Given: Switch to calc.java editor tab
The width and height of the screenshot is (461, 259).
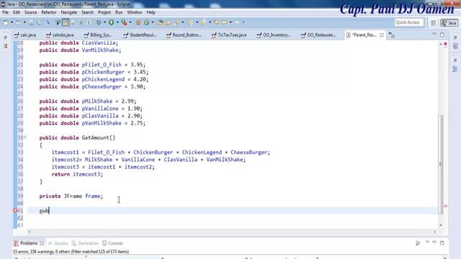Looking at the screenshot, I should click(25, 35).
